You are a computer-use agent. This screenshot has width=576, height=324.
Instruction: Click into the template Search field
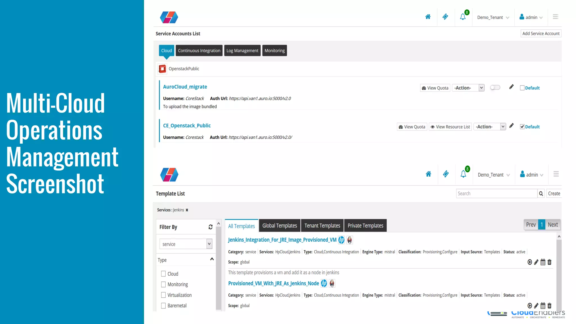tap(496, 193)
